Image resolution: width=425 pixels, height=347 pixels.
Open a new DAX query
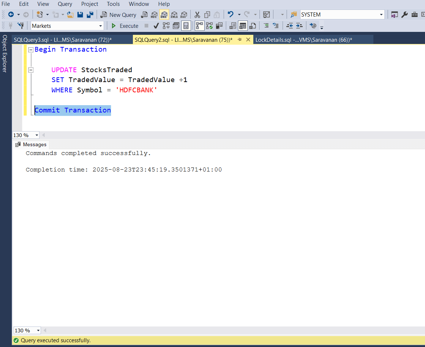[x=184, y=15]
